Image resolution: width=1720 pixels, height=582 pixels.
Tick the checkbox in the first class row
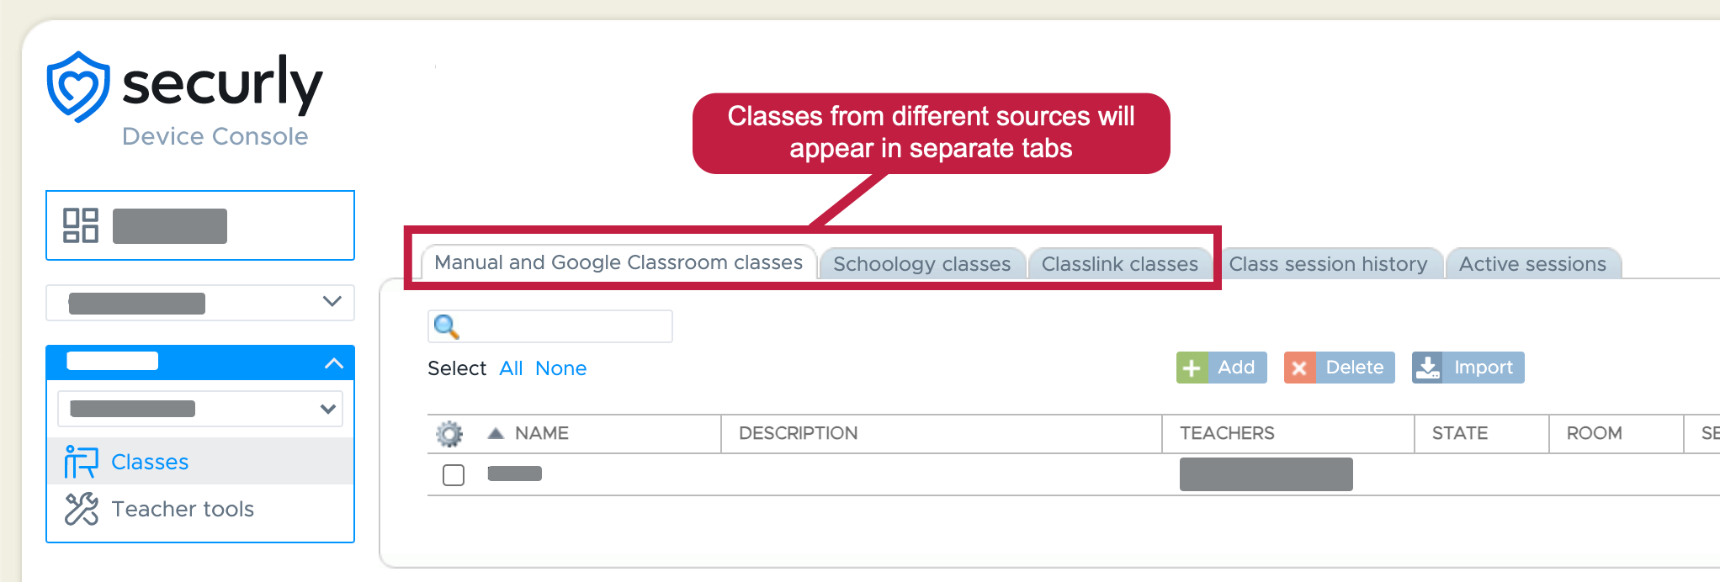click(x=454, y=475)
